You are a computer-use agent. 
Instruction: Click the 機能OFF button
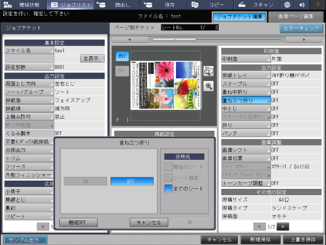tap(78, 222)
